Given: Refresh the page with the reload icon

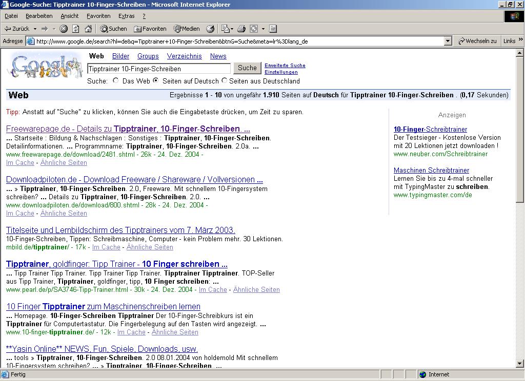Looking at the screenshot, I should [x=76, y=29].
